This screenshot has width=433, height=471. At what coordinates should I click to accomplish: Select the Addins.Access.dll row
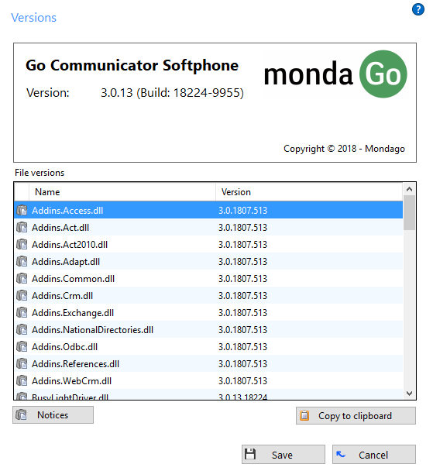(208, 210)
